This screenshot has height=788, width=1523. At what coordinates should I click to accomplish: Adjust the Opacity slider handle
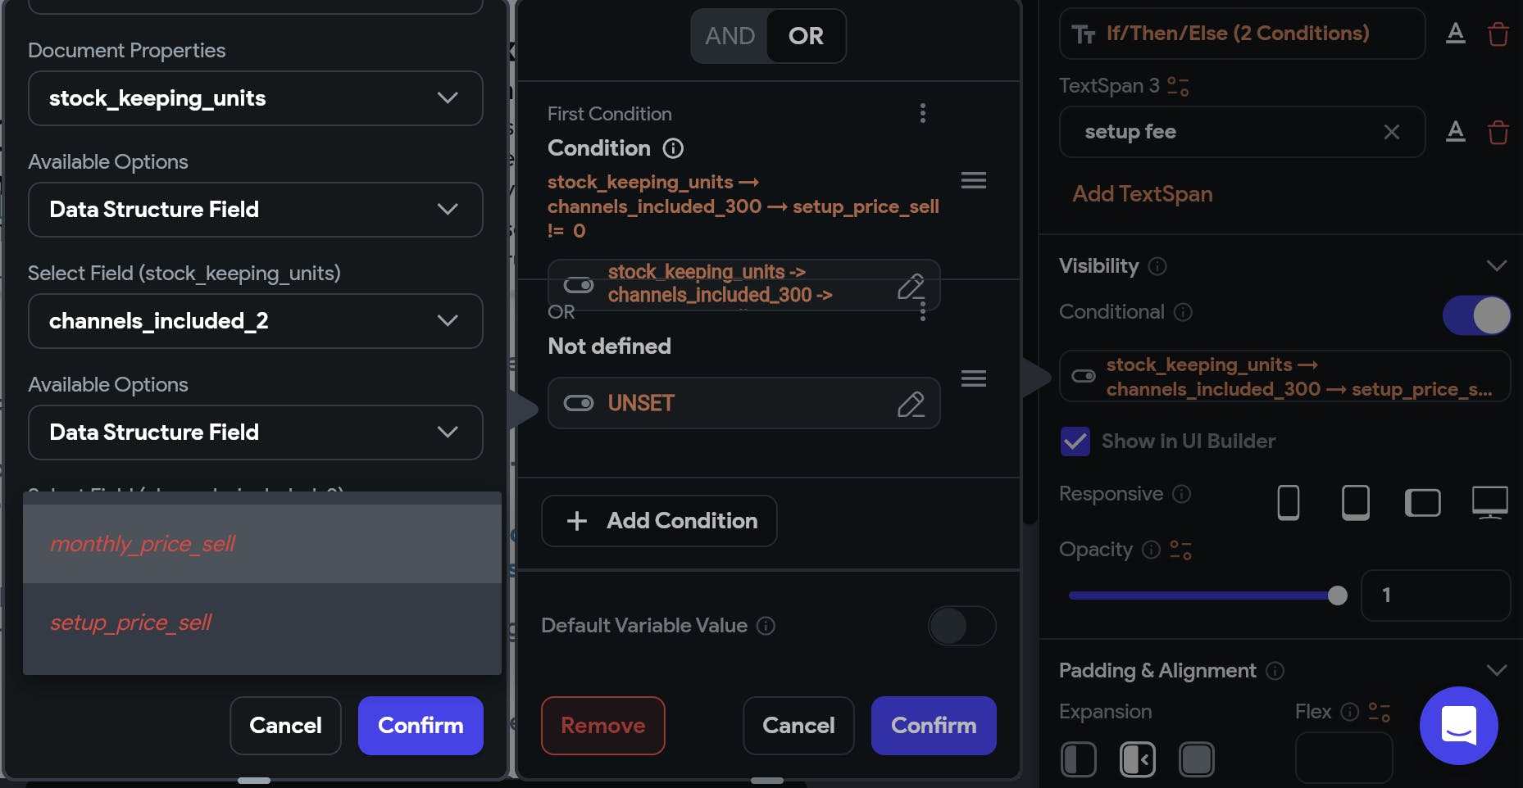[1337, 596]
